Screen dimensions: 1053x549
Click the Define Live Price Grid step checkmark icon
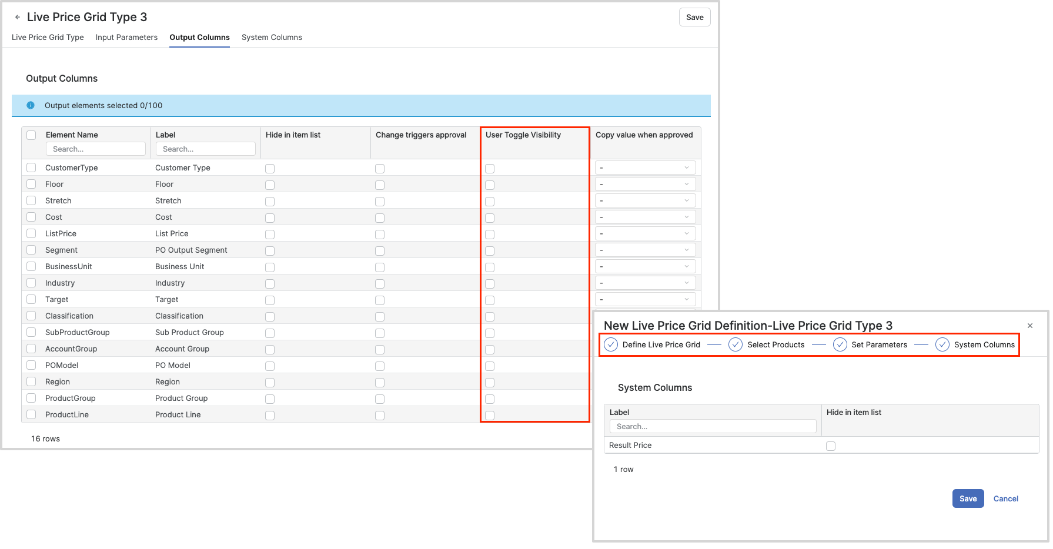click(x=611, y=344)
